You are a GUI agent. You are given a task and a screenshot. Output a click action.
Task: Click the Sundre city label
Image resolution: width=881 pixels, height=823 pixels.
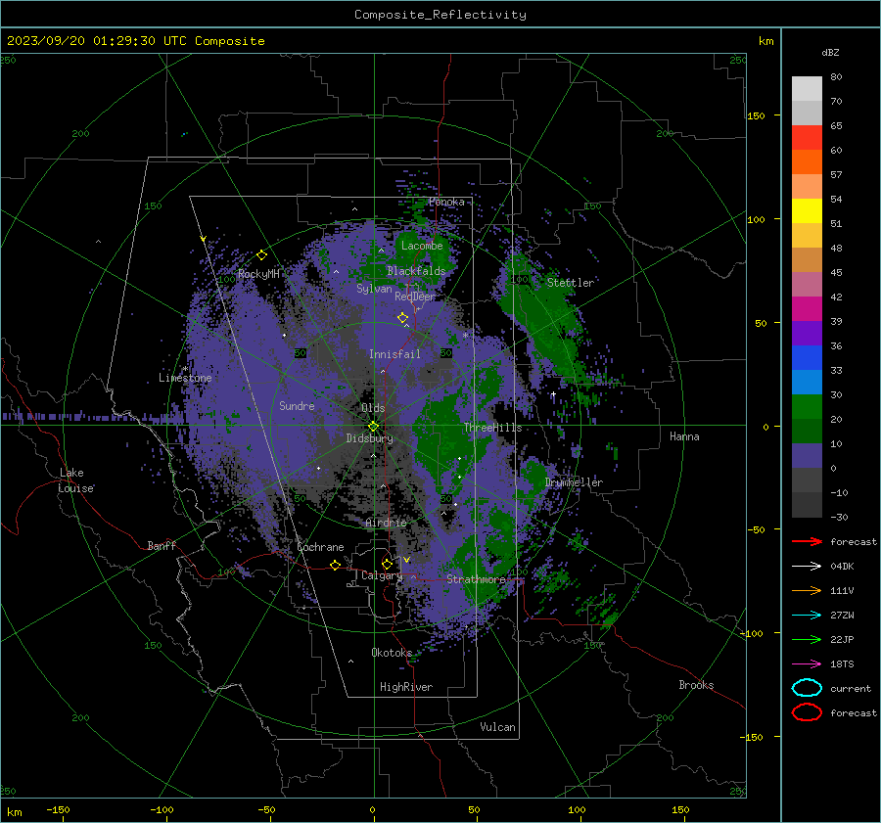pos(297,405)
